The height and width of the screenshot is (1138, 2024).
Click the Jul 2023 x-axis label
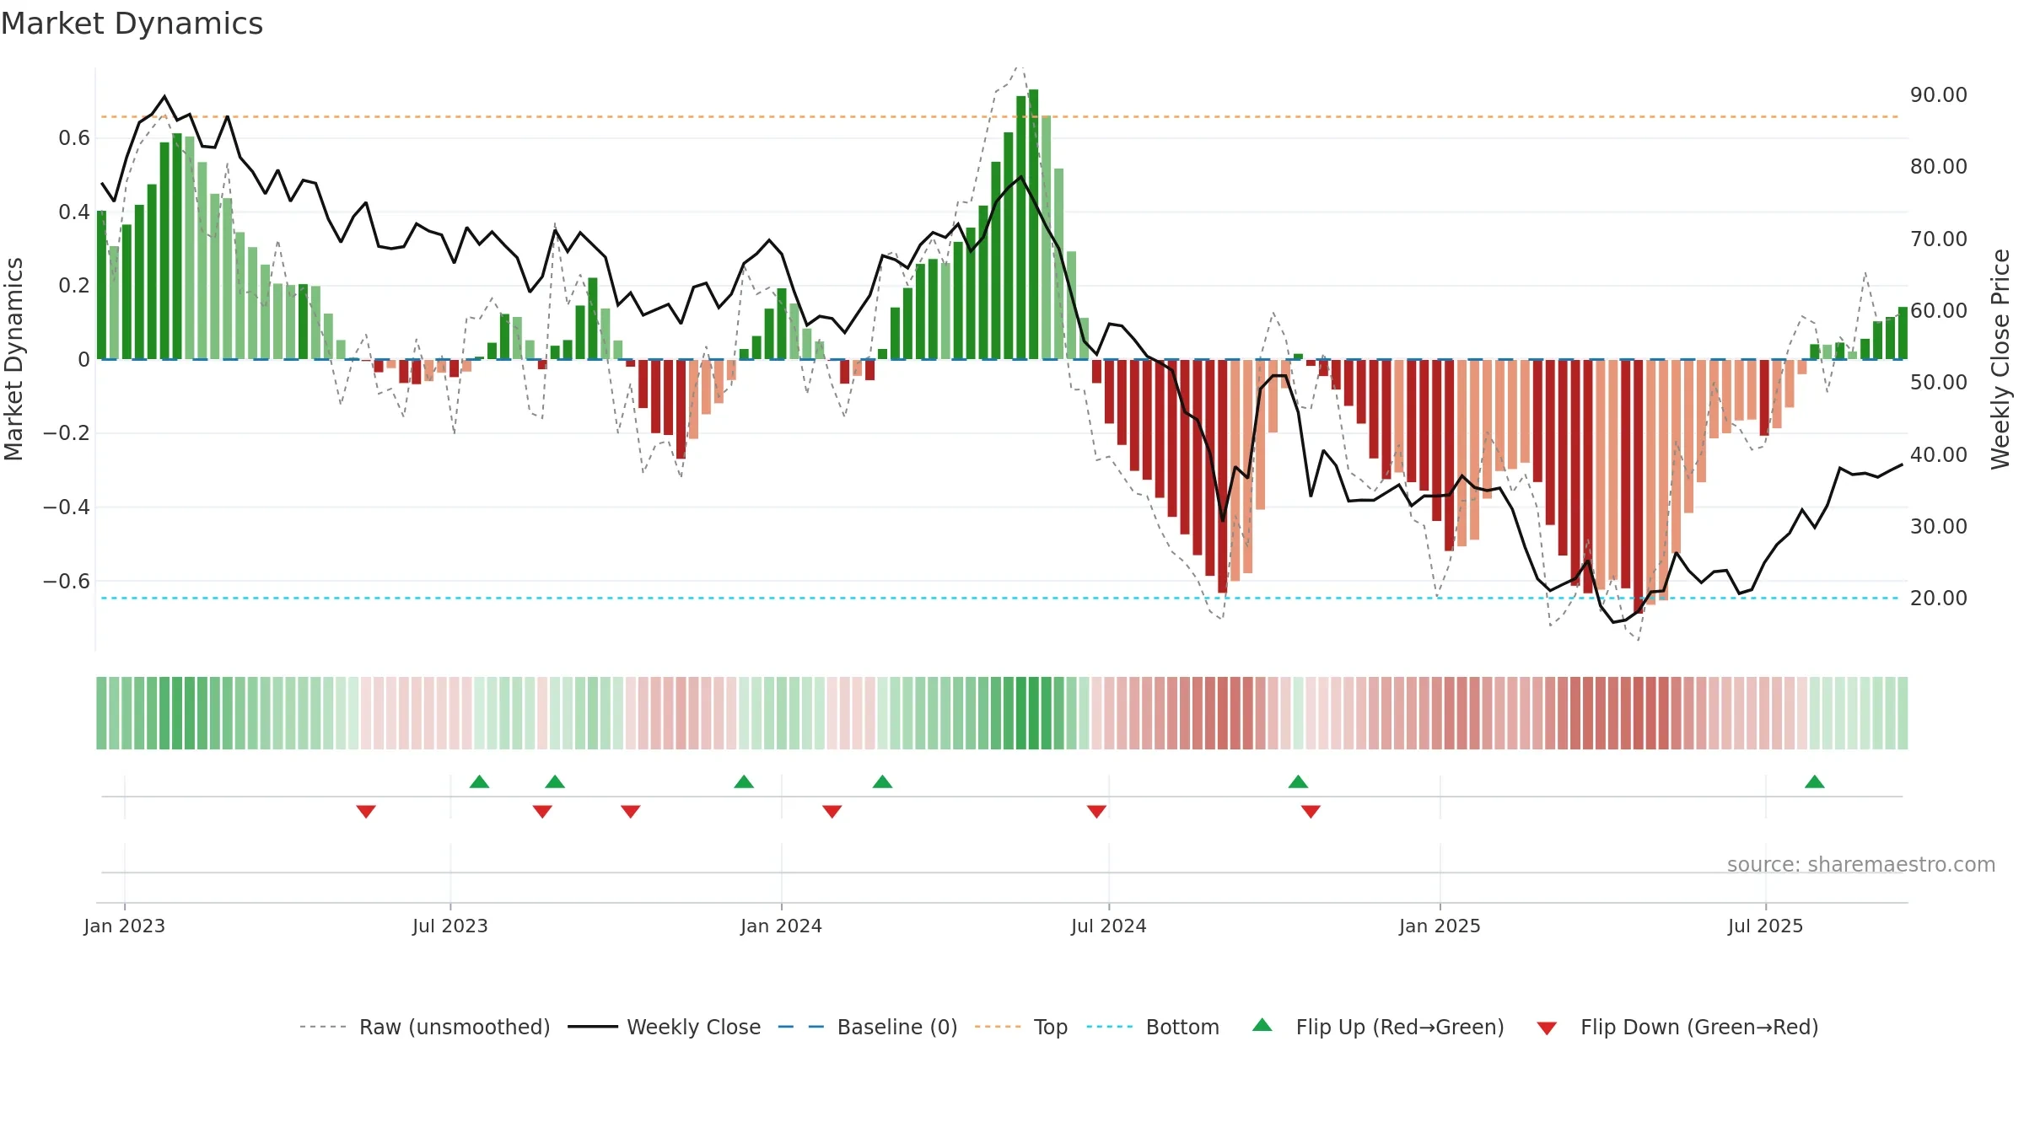(x=450, y=926)
